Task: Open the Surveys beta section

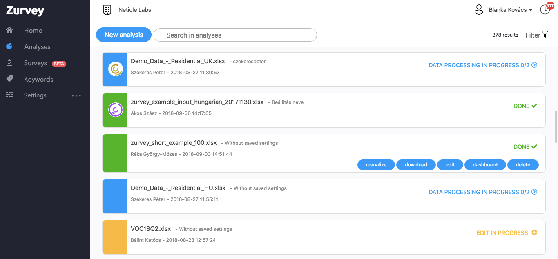Action: 36,63
